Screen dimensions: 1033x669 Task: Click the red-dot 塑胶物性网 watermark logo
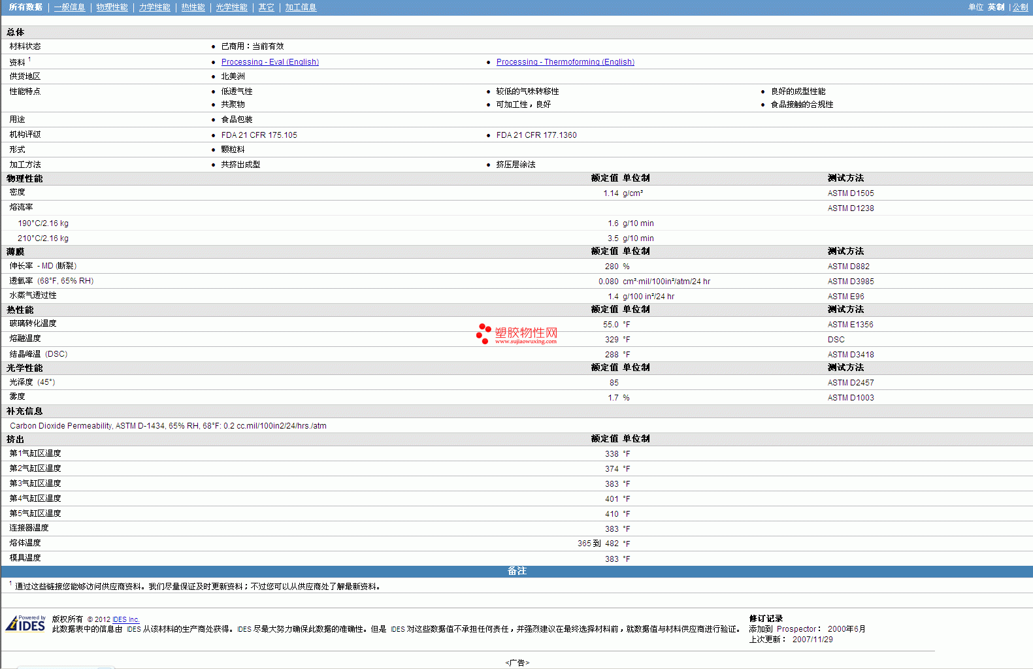point(517,334)
